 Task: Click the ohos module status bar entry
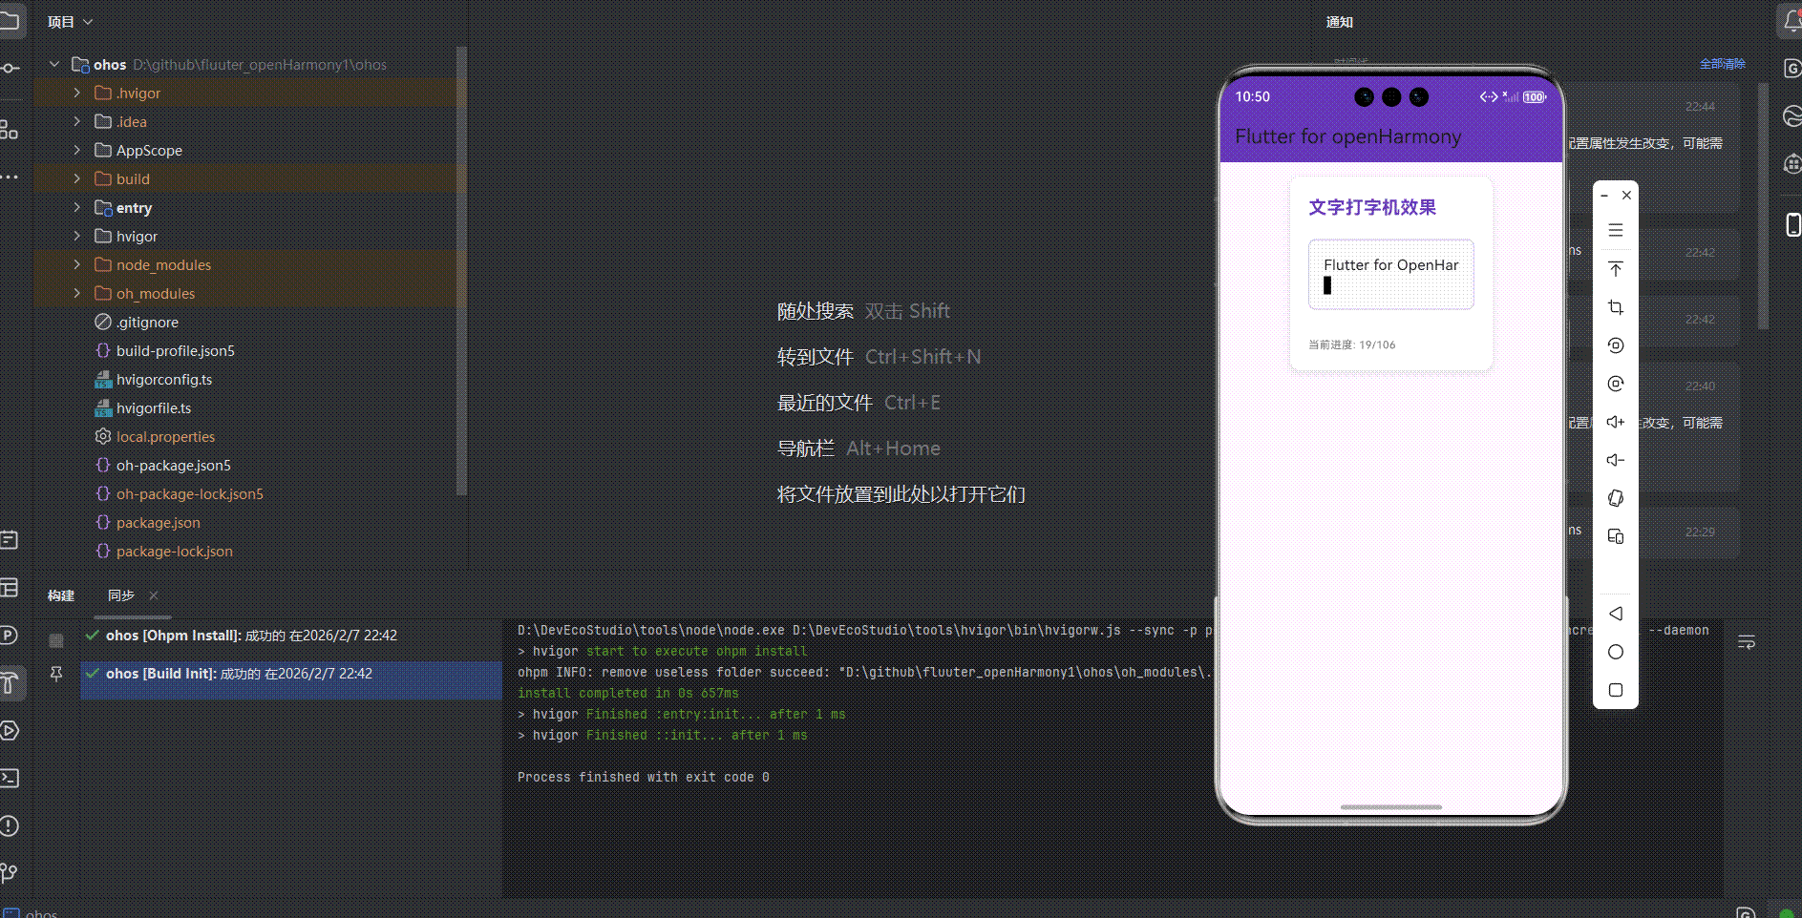(32, 912)
